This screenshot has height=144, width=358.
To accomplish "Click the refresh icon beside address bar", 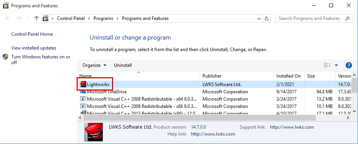I will tap(266, 18).
